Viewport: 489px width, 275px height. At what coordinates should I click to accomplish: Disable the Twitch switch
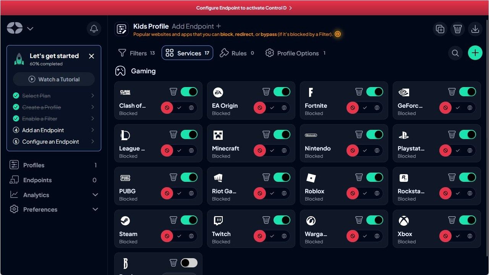(282, 220)
